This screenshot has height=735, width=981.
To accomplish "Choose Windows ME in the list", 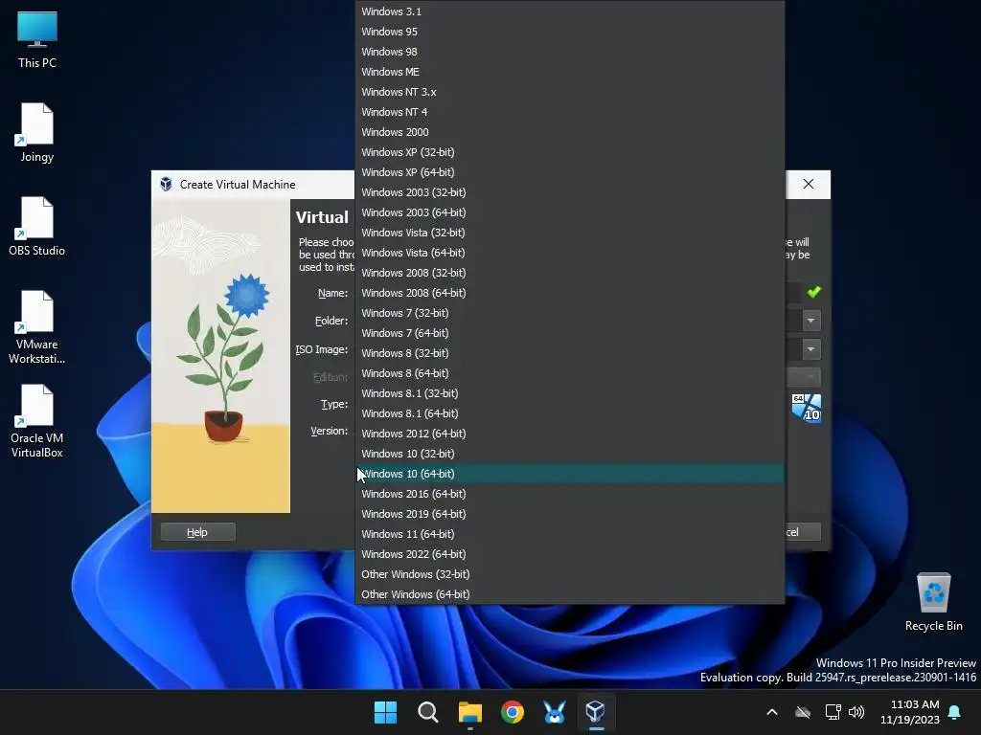I will click(x=570, y=72).
